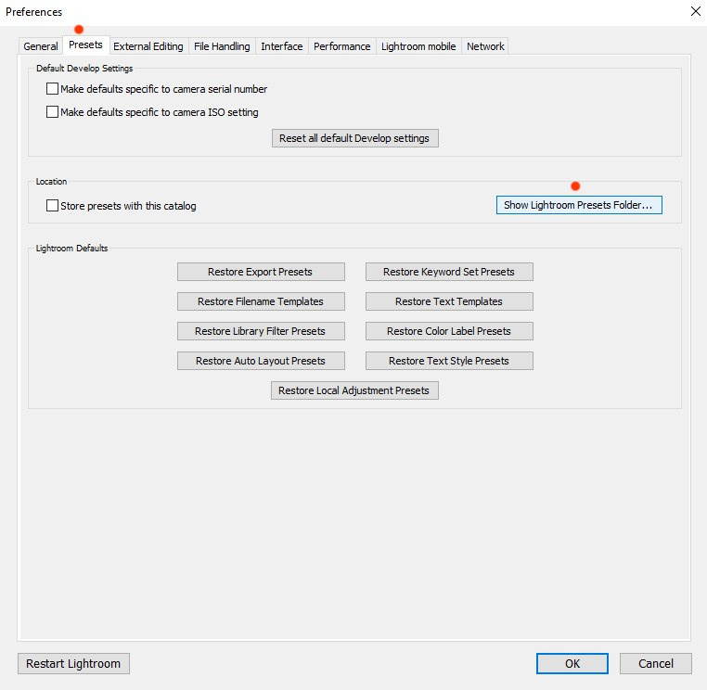Screen dimensions: 707x690
Task: Open the Performance tab
Action: tap(341, 46)
